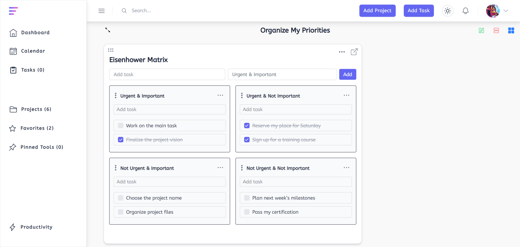Uncheck 'Reserve my place for Saturday' task
This screenshot has height=247, width=520.
[x=247, y=126]
